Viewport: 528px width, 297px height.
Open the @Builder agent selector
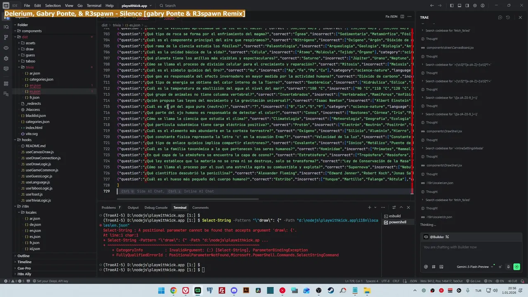[x=436, y=237]
